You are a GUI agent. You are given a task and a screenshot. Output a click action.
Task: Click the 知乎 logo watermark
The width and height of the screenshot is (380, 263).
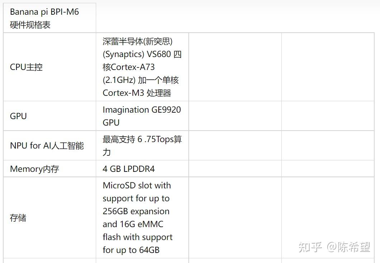310,247
